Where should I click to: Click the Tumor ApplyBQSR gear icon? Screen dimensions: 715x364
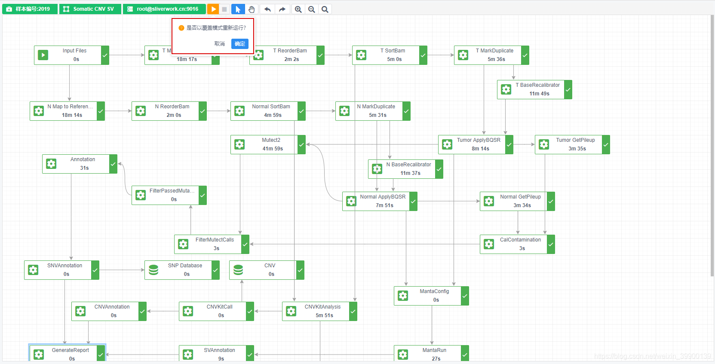tap(447, 144)
